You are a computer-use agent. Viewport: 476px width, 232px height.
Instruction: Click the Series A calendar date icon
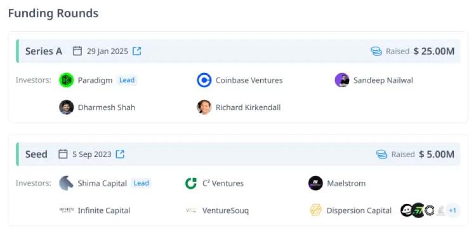(x=77, y=51)
